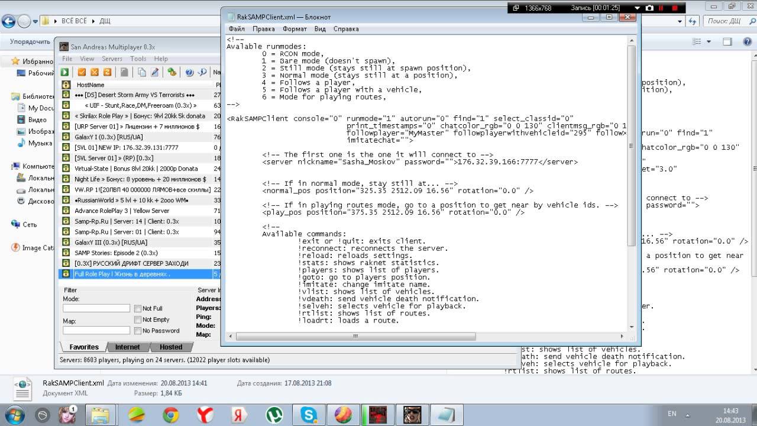
Task: Click the blue question mark help icon in SA-MP
Action: pos(189,72)
